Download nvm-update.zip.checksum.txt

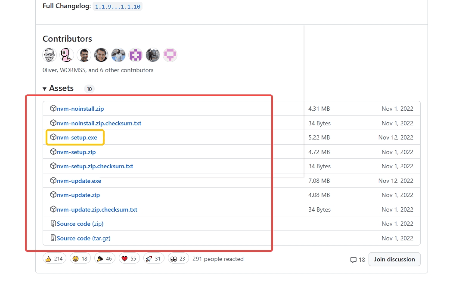coord(97,209)
